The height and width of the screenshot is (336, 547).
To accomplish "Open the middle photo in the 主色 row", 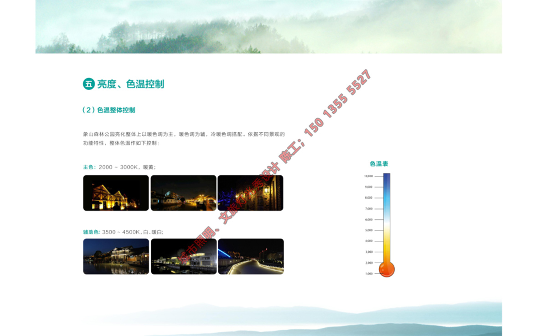I will point(183,193).
